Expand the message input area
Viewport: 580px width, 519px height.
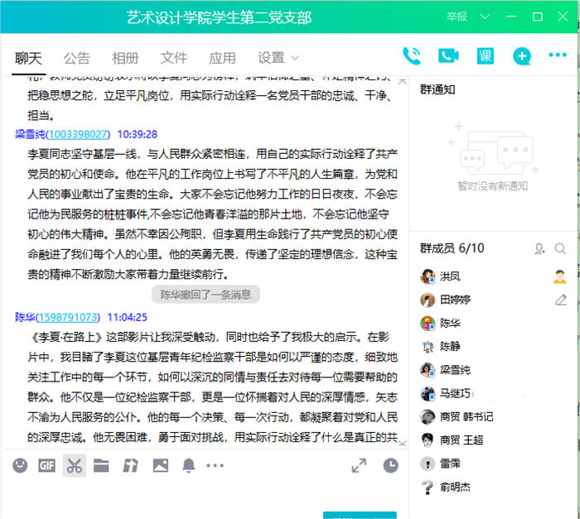point(359,465)
